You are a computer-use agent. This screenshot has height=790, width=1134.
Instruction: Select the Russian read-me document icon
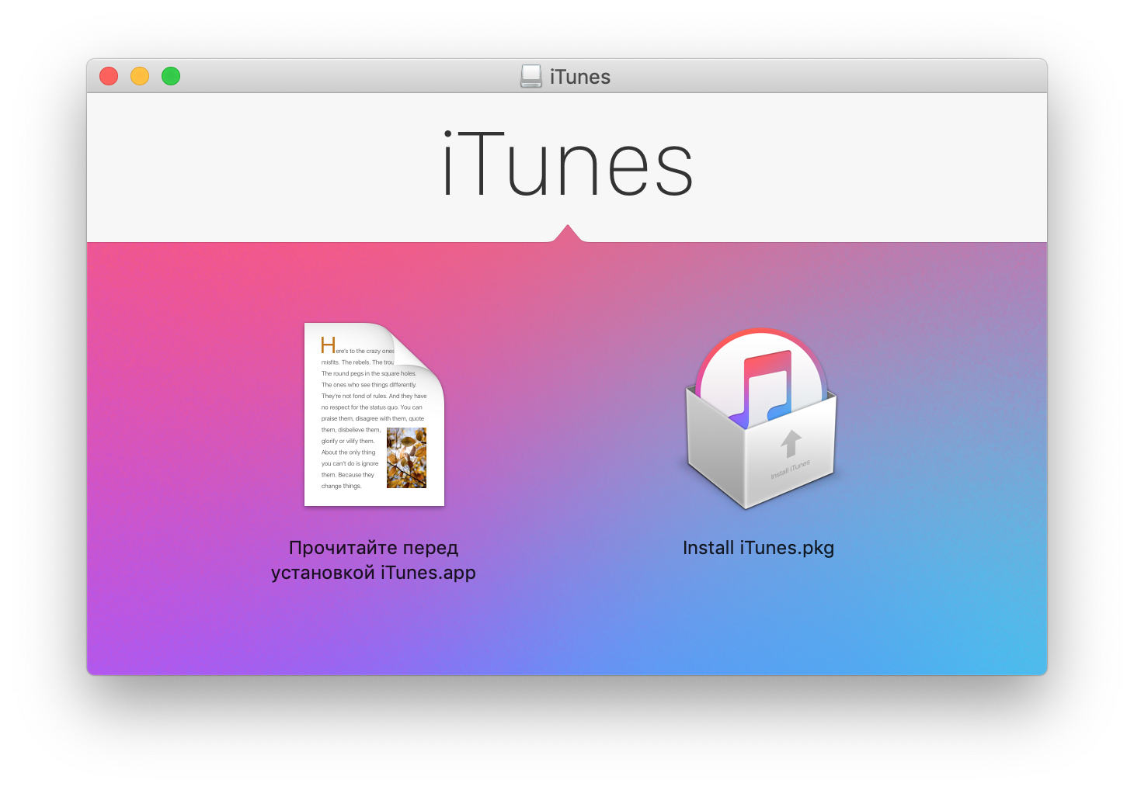point(374,414)
